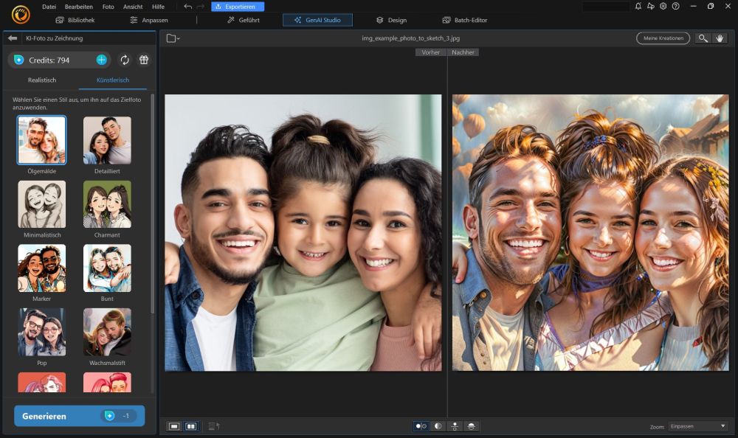
Task: Click the settings gear icon
Action: point(663,6)
